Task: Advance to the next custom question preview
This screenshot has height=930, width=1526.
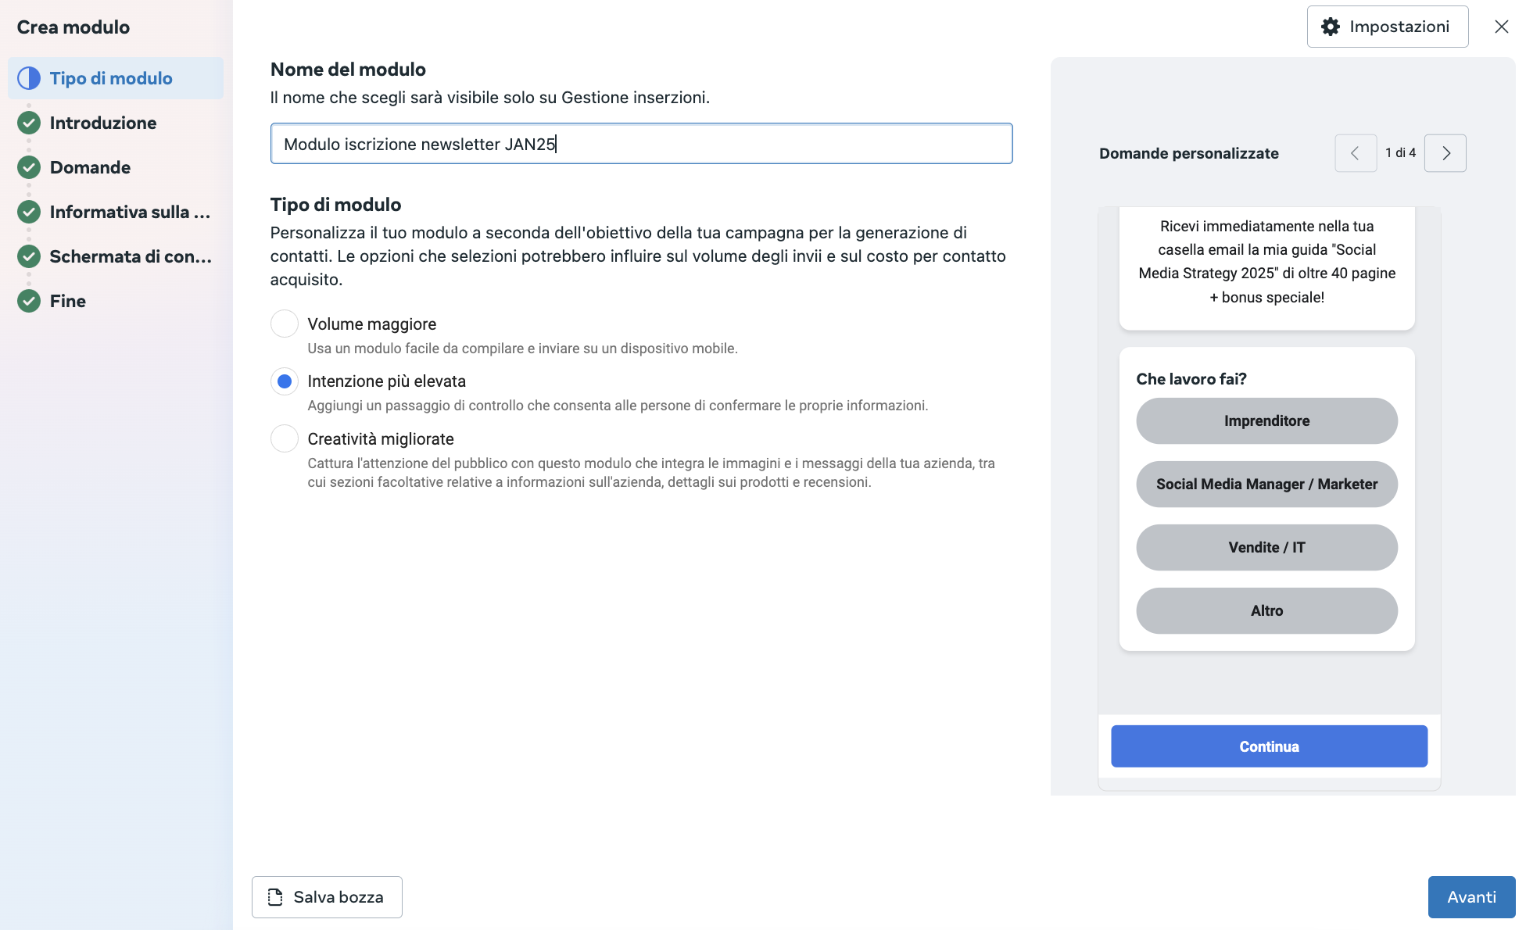Action: tap(1445, 153)
